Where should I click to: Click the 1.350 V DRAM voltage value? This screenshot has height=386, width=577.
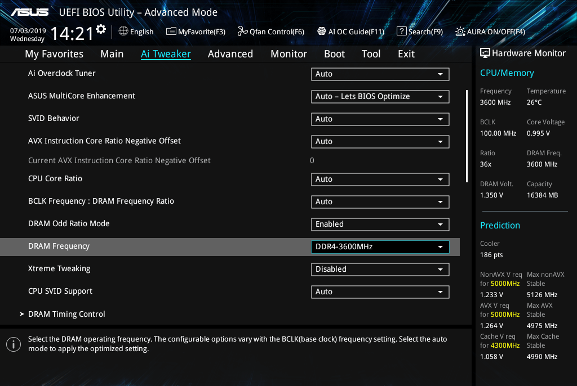tap(491, 195)
